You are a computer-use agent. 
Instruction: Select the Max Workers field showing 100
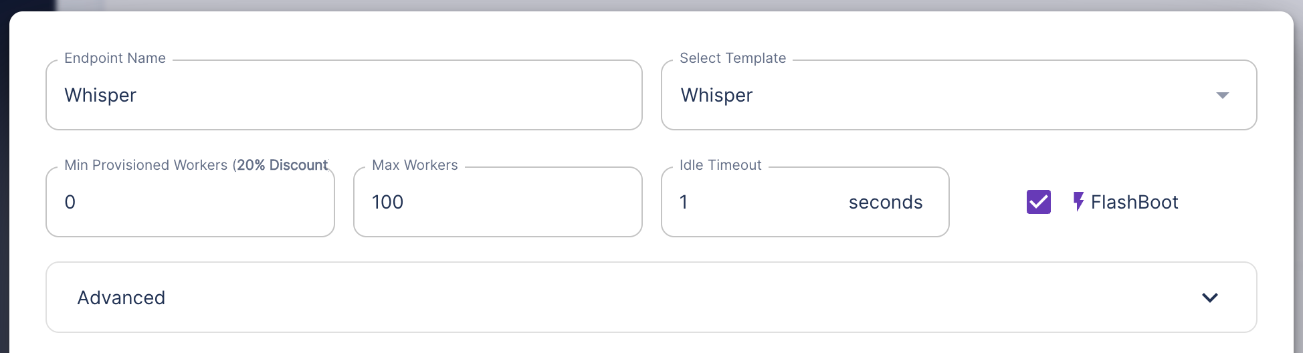pos(498,202)
